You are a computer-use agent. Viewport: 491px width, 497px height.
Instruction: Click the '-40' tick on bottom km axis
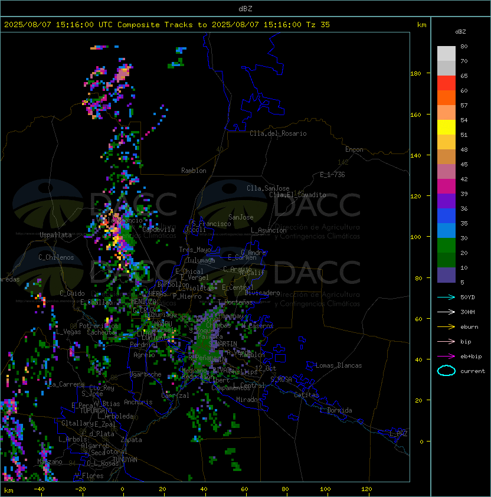(39, 489)
